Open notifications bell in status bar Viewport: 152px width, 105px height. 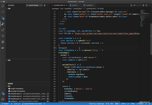coord(149,104)
